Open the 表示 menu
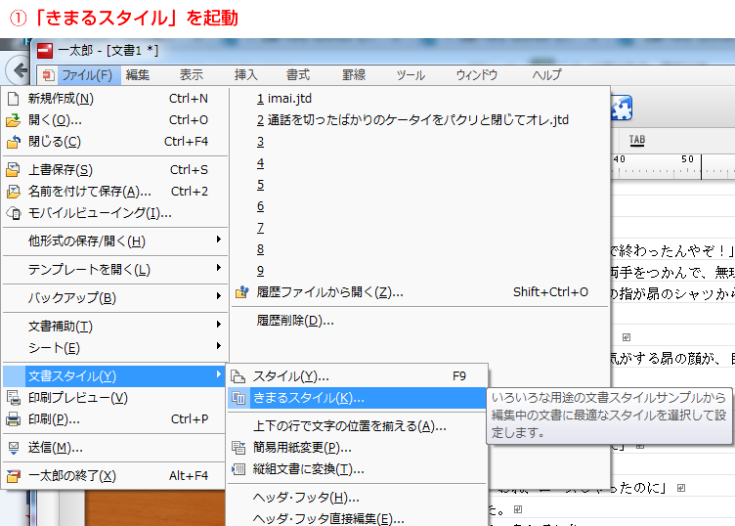The width and height of the screenshot is (735, 526). (x=192, y=75)
